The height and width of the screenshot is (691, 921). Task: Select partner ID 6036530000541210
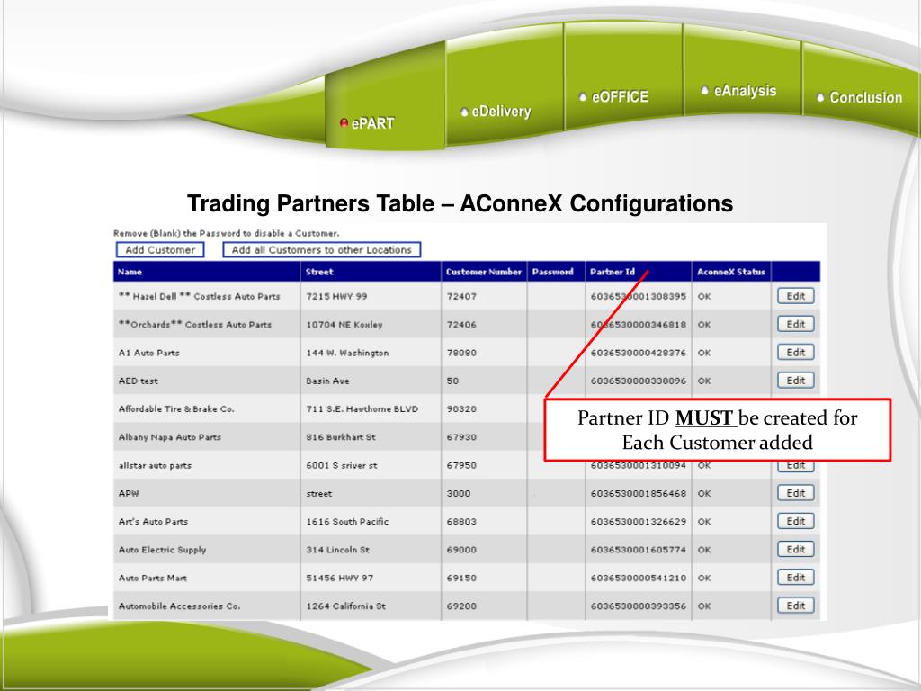[x=639, y=579]
